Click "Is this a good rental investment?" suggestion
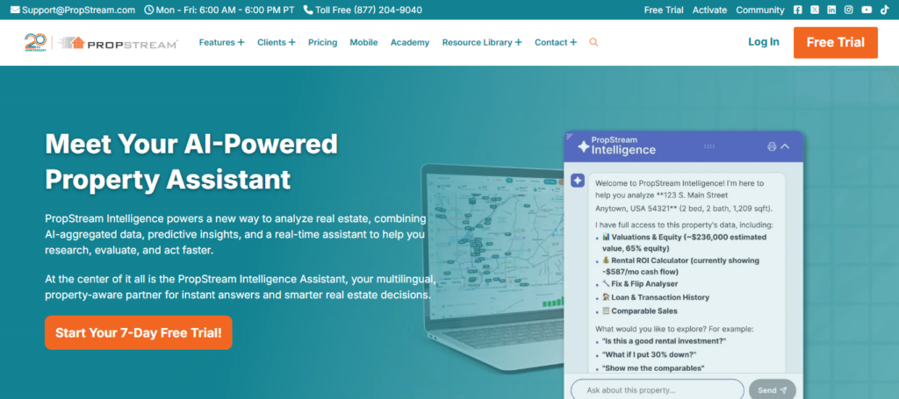This screenshot has height=399, width=899. tap(664, 341)
